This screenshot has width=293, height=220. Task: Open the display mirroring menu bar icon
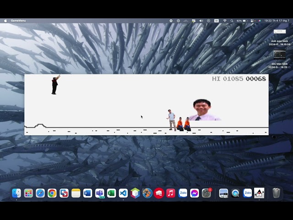pyautogui.click(x=193, y=21)
